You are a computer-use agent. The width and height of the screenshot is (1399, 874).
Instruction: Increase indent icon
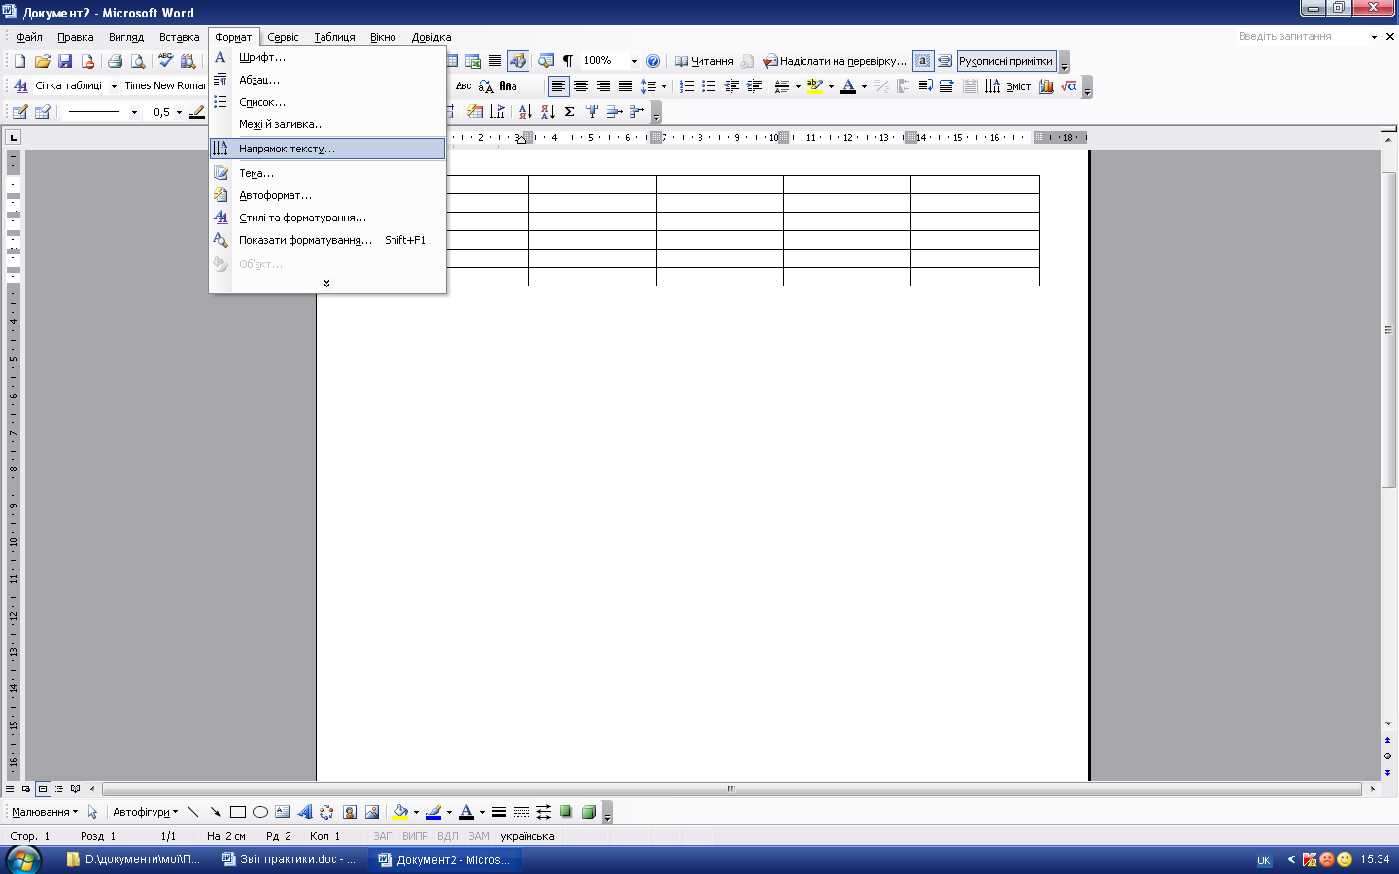pyautogui.click(x=754, y=86)
